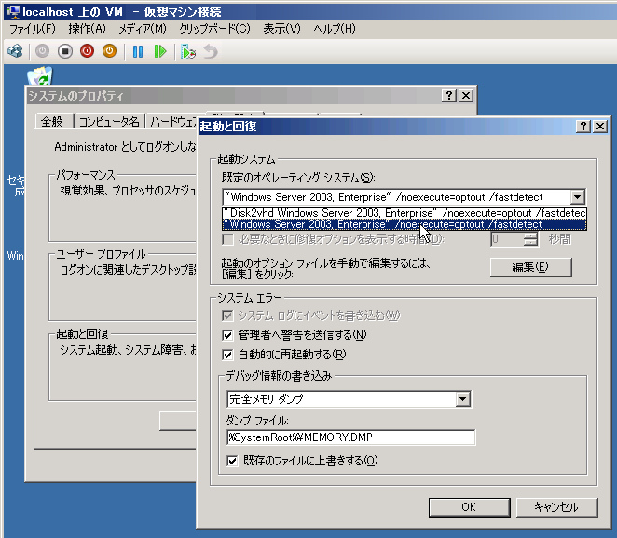Close the 起動と回復 dialog with X

click(600, 127)
